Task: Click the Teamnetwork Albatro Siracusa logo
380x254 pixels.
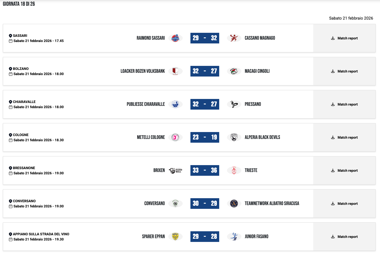Action: (x=234, y=203)
